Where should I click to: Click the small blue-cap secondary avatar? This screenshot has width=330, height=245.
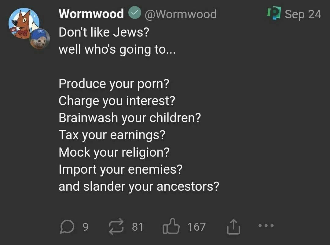tap(39, 39)
